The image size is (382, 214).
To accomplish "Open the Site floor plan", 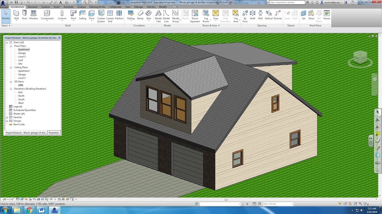I will tap(20, 64).
